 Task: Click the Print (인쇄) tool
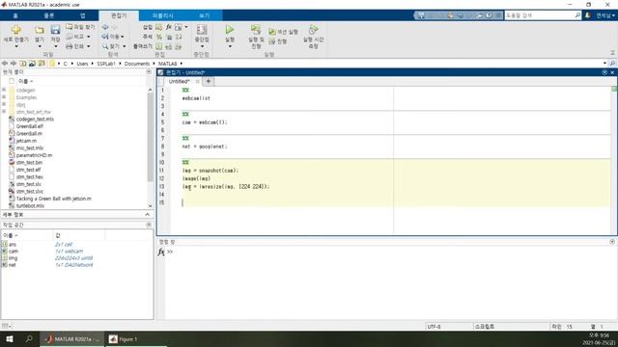pos(77,46)
